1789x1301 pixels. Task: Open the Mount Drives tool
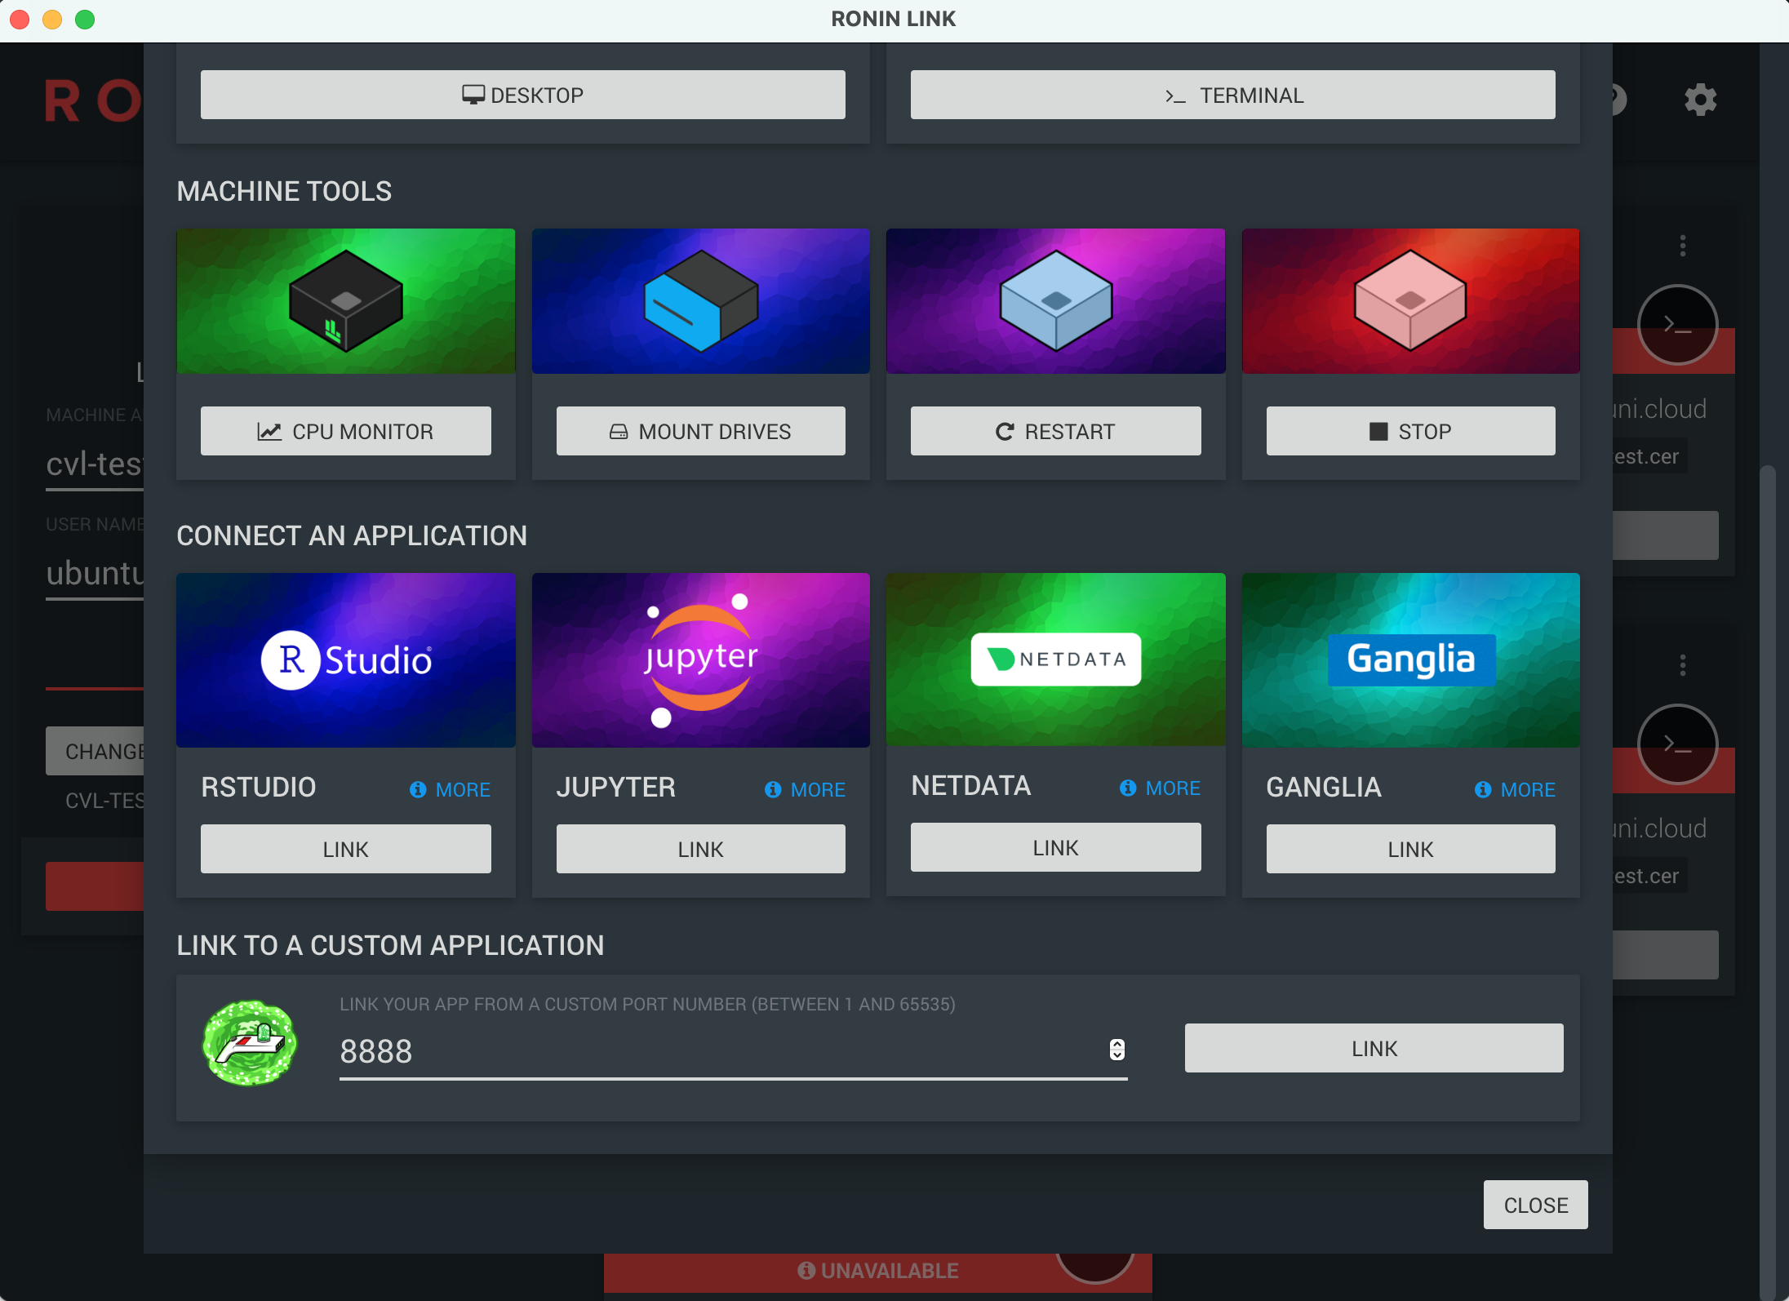point(701,431)
